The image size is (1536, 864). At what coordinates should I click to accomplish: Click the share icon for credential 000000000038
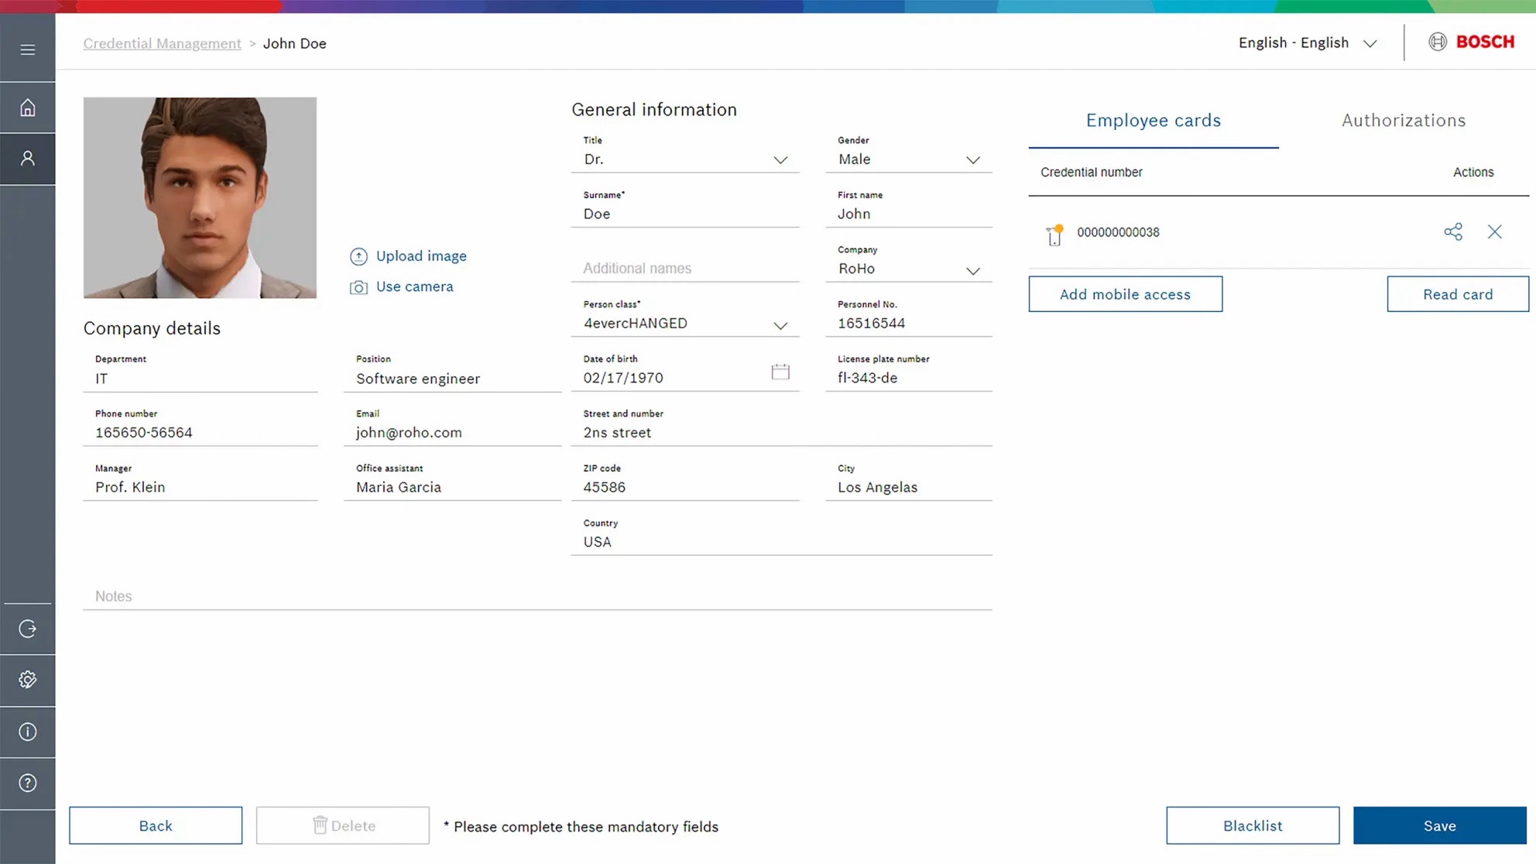[x=1453, y=231]
